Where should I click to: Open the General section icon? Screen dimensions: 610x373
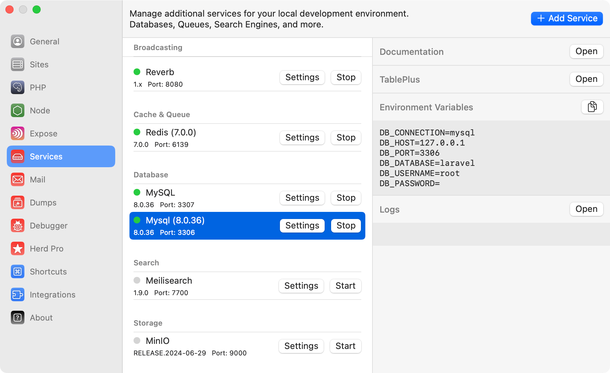(18, 41)
